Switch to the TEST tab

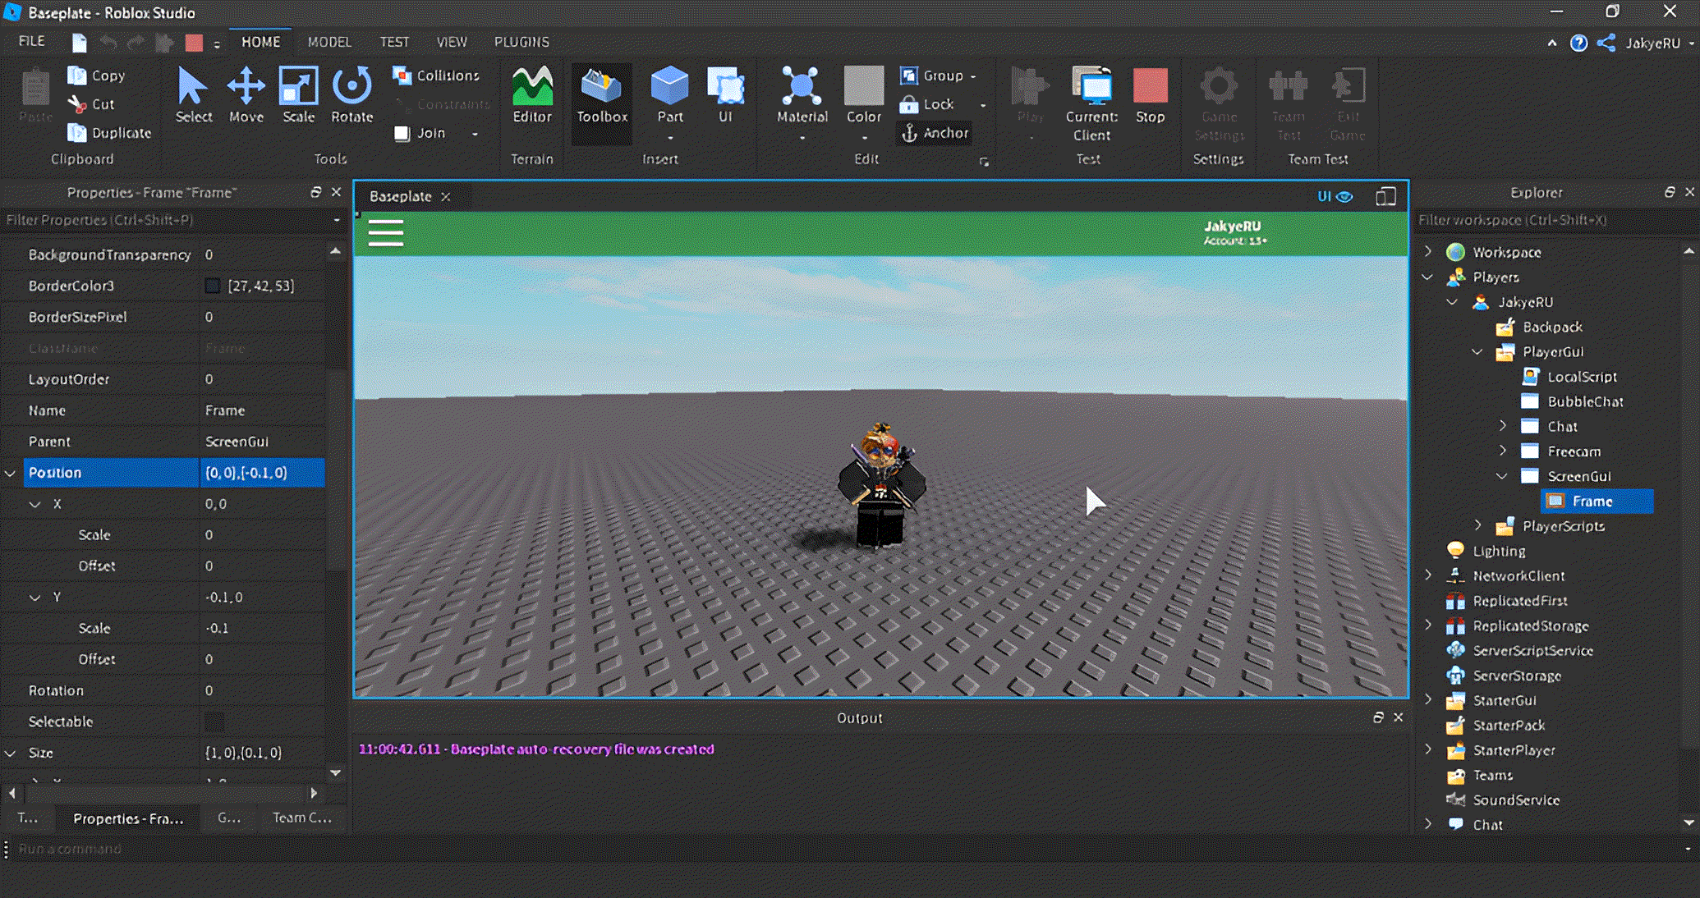394,42
